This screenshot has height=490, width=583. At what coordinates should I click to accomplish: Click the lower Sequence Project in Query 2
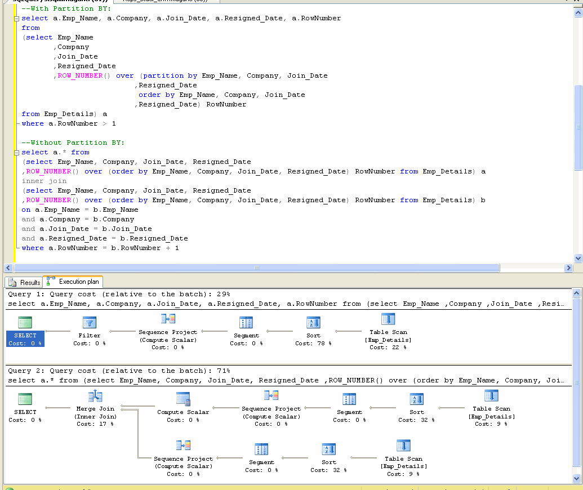click(x=183, y=448)
